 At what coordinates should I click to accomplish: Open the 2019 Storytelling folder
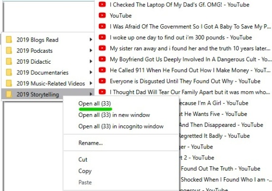pyautogui.click(x=38, y=95)
